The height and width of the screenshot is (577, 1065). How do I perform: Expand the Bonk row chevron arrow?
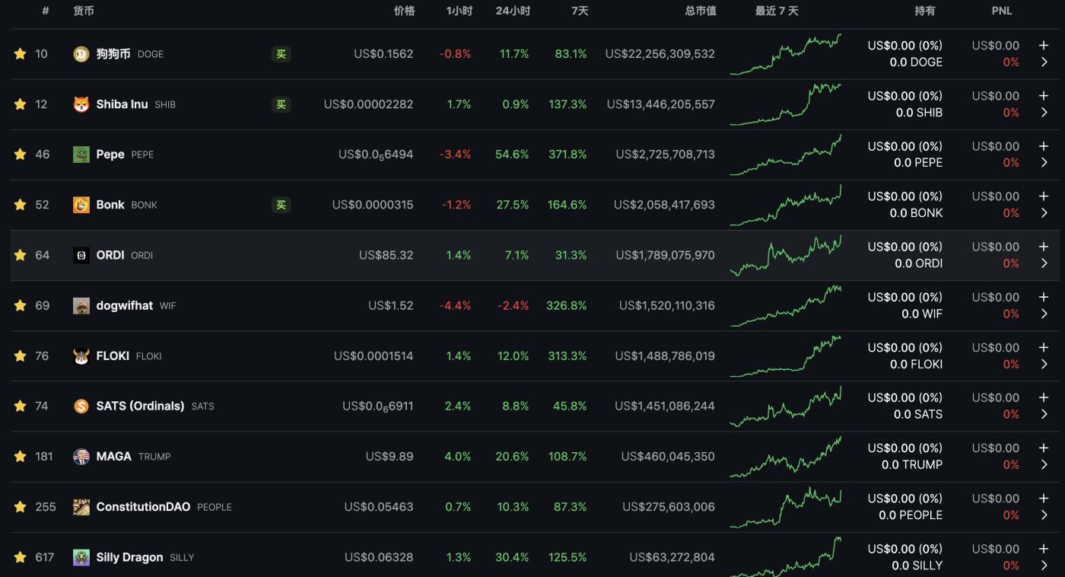1044,213
